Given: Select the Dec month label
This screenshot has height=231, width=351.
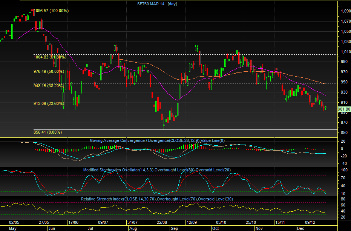Looking at the screenshot, I should 300,228.
